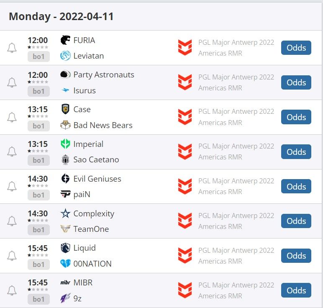Screen dimensions: 323x308
Task: Open the Bad News Bears team link
Action: pos(103,125)
